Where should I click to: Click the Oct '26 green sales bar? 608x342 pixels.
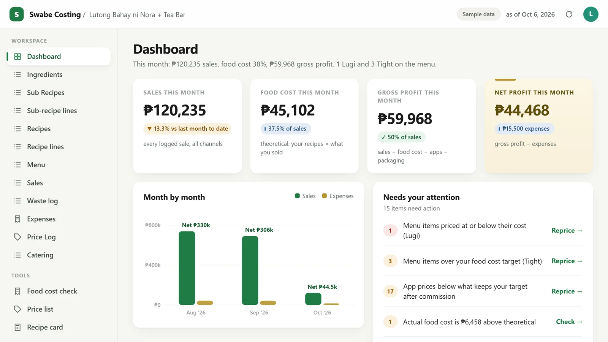(x=313, y=299)
